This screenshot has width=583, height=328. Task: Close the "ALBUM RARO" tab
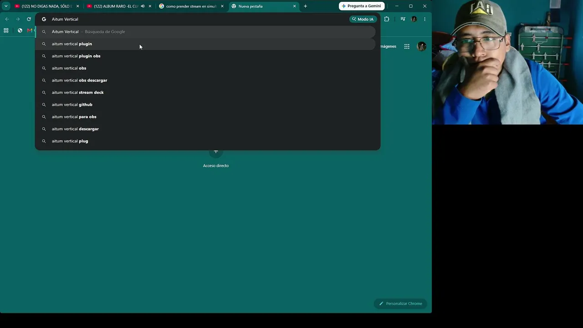tap(150, 6)
